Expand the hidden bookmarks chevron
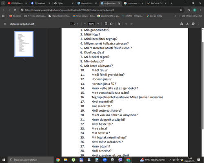The width and height of the screenshot is (204, 163). [x=175, y=16]
